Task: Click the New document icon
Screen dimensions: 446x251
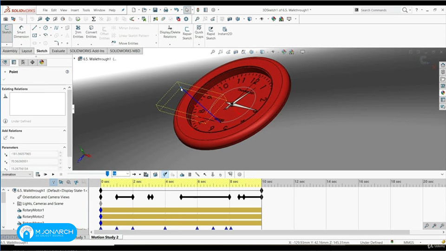Action: point(133,10)
